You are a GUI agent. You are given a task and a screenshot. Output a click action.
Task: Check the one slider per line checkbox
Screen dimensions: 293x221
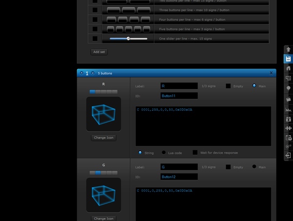tap(95, 39)
